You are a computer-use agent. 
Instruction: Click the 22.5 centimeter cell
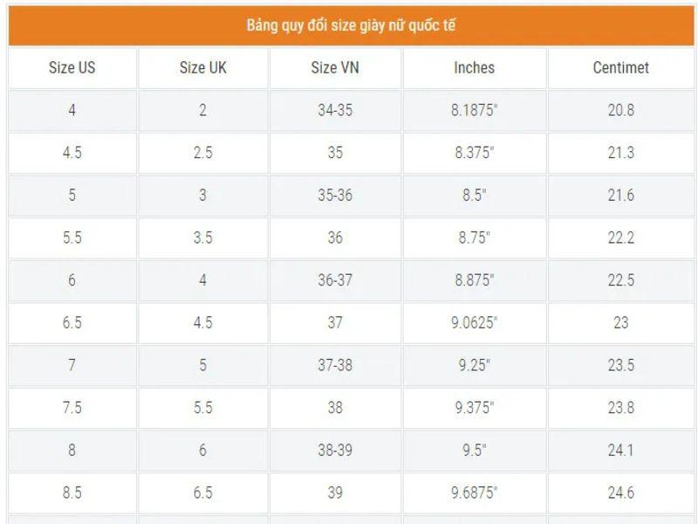click(620, 280)
